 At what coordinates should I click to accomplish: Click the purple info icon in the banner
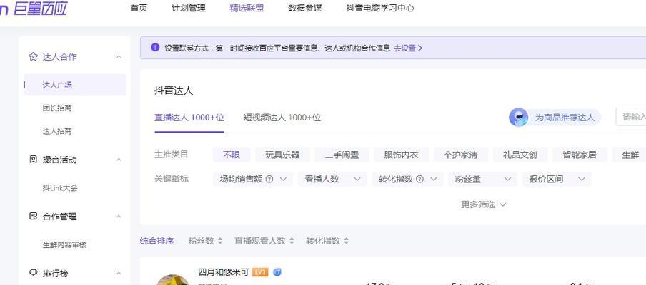click(155, 47)
